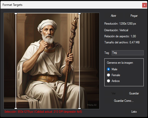Click the Orientación: Vertical text
The image size is (148, 118).
click(x=116, y=30)
